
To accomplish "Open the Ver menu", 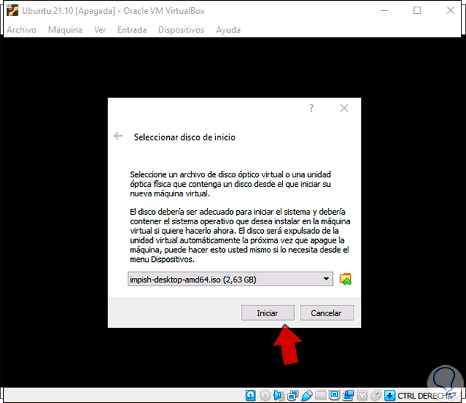I will (x=100, y=29).
